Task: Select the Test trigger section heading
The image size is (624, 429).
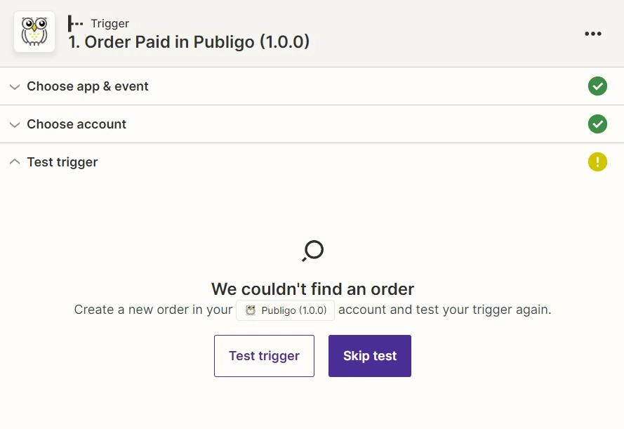Action: (x=62, y=162)
